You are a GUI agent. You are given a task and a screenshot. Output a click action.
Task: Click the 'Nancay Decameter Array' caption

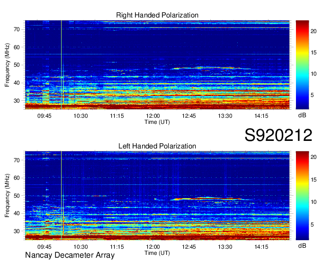pyautogui.click(x=70, y=255)
